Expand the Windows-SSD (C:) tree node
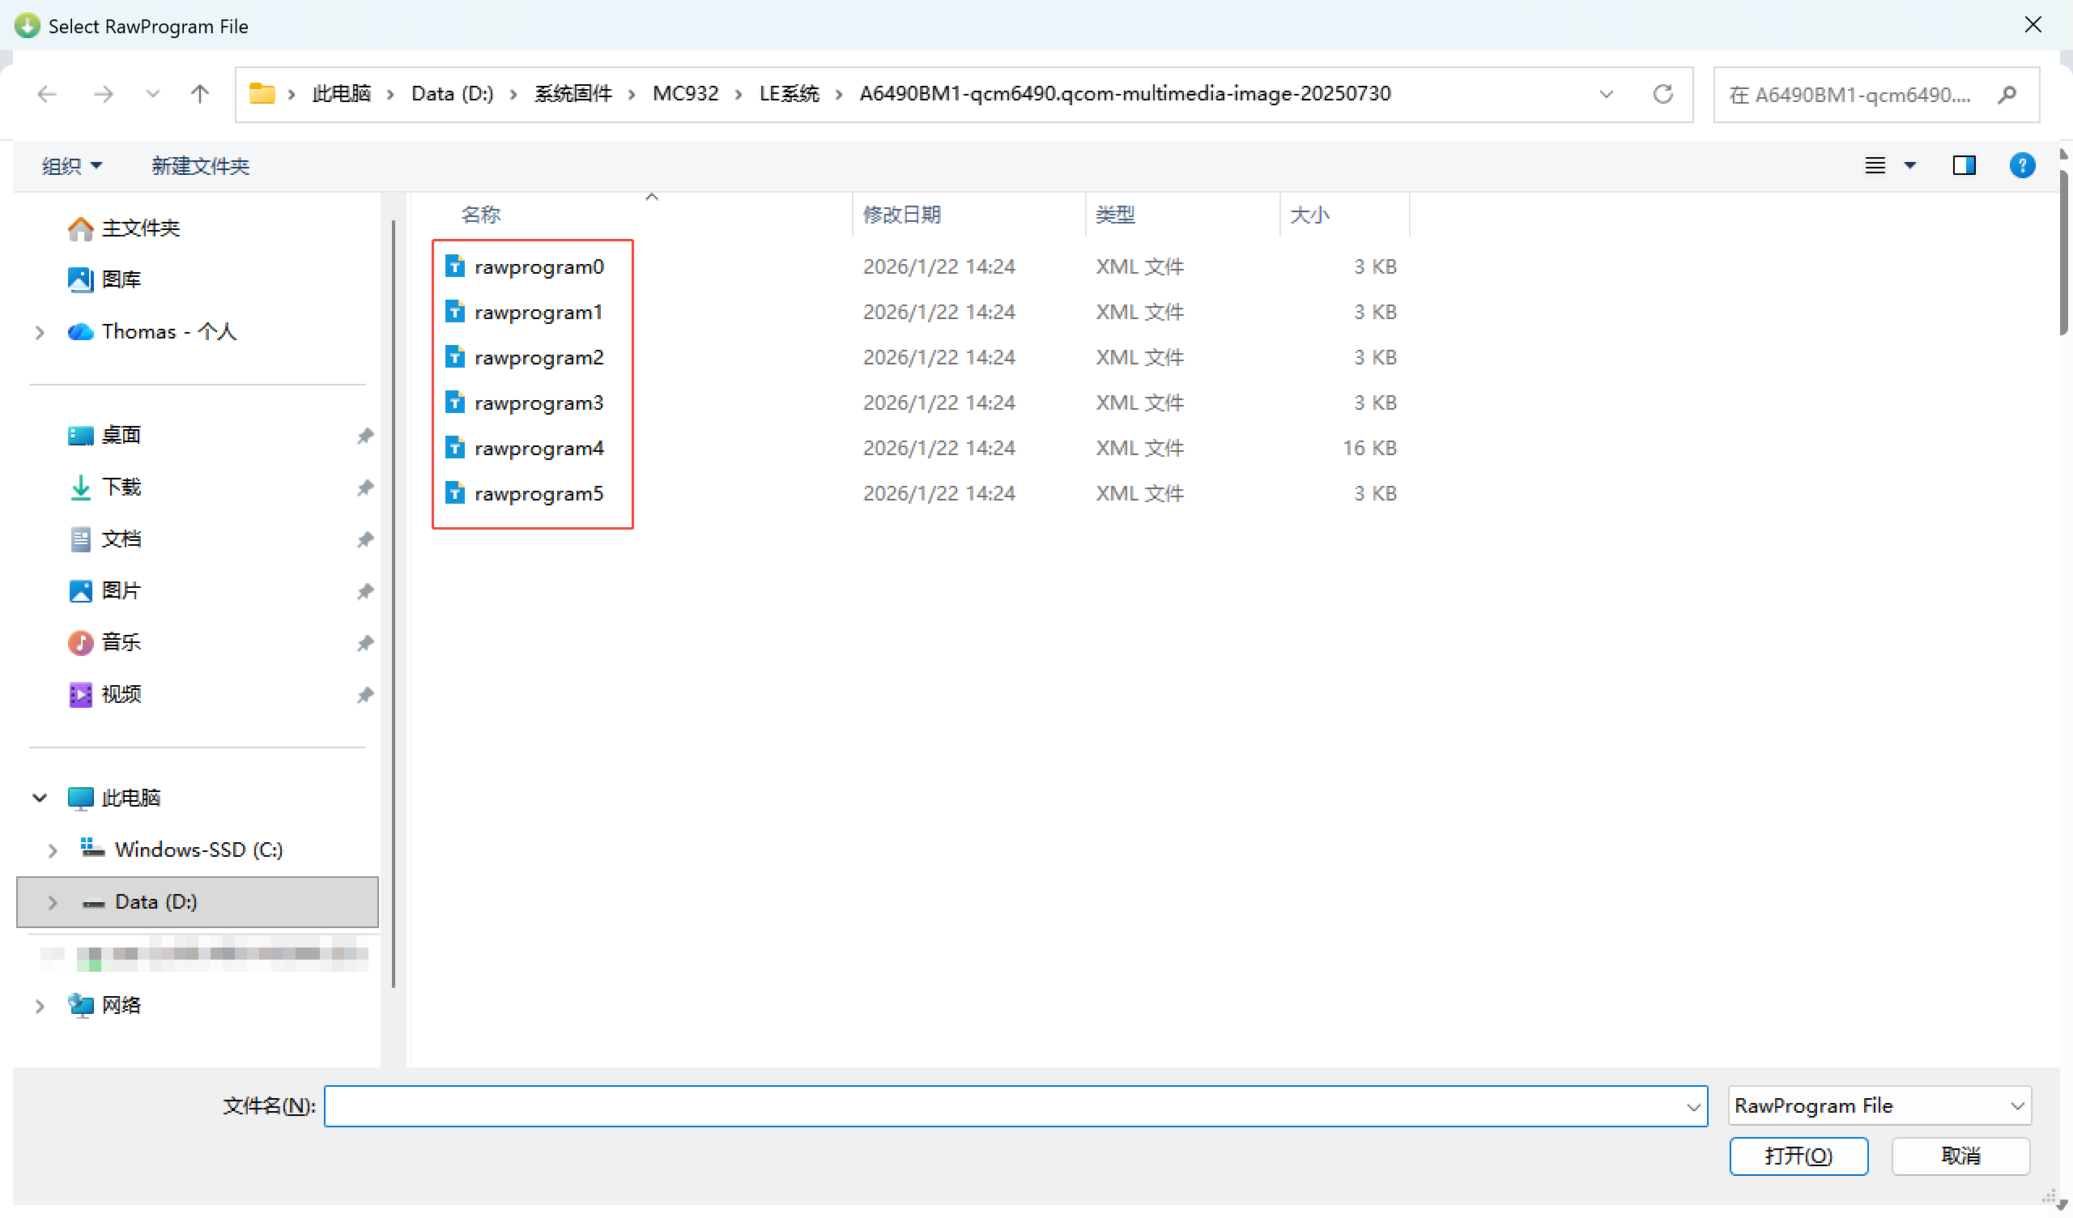This screenshot has width=2073, height=1218. tap(53, 850)
